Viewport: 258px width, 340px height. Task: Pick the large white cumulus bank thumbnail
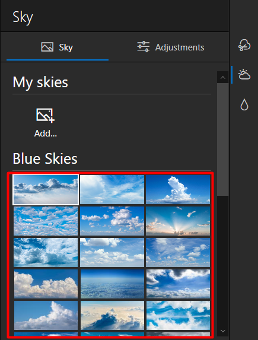46,284
